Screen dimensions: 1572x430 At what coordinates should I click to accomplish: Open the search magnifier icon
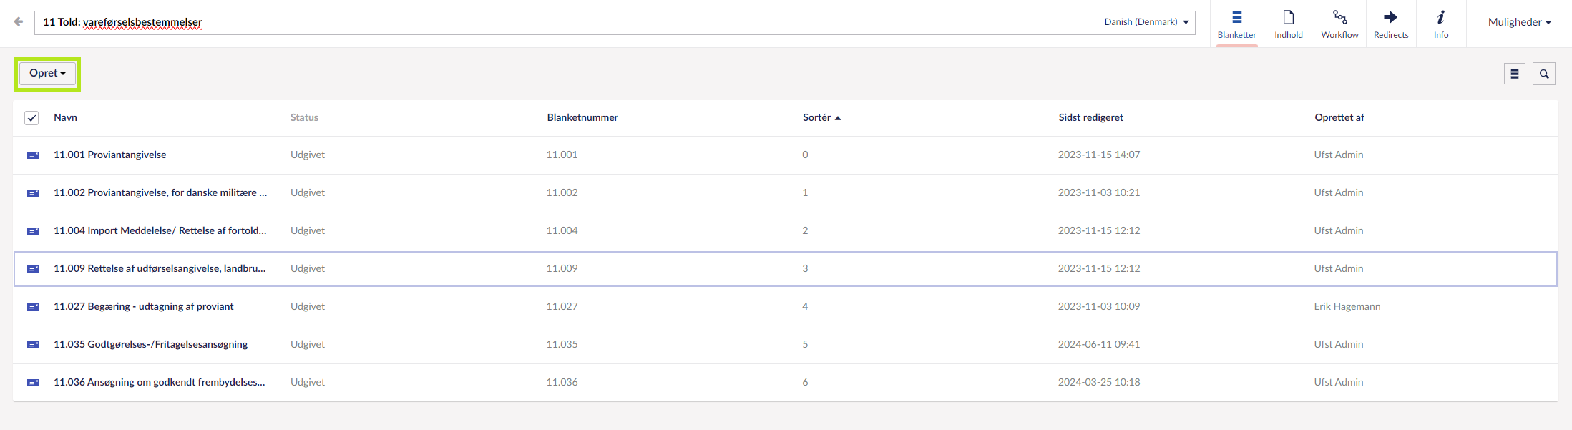(x=1543, y=74)
